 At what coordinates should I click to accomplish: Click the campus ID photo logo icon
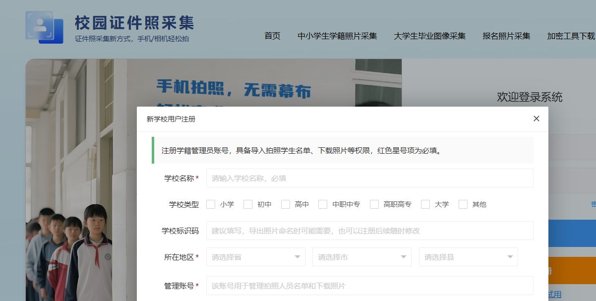pos(44,27)
